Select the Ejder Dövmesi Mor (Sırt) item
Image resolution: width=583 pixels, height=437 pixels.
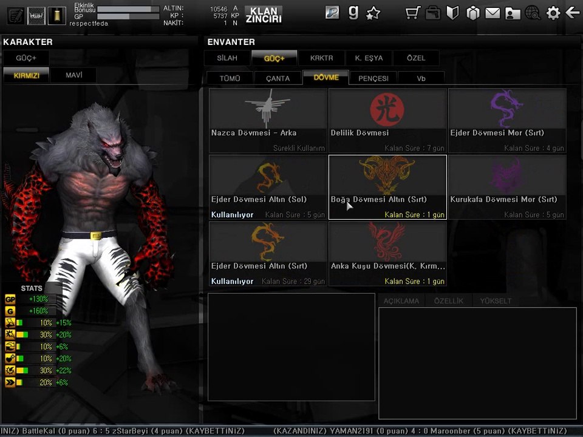point(507,121)
